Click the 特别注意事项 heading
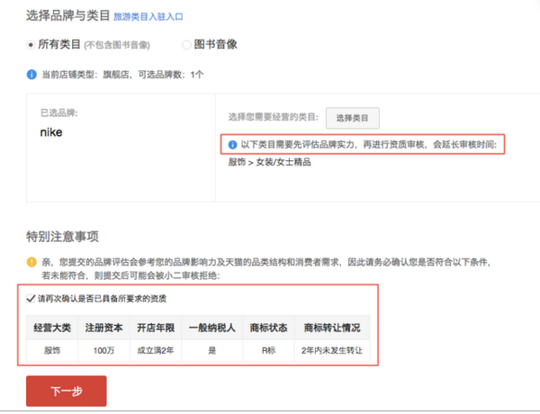 point(62,237)
